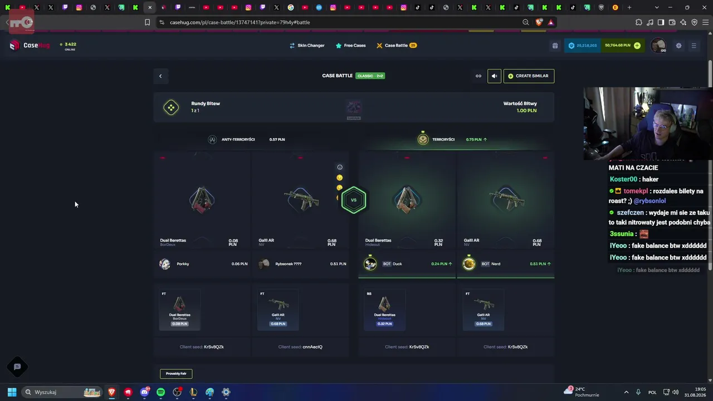Open the Free Cases page
The width and height of the screenshot is (713, 401).
click(x=350, y=46)
